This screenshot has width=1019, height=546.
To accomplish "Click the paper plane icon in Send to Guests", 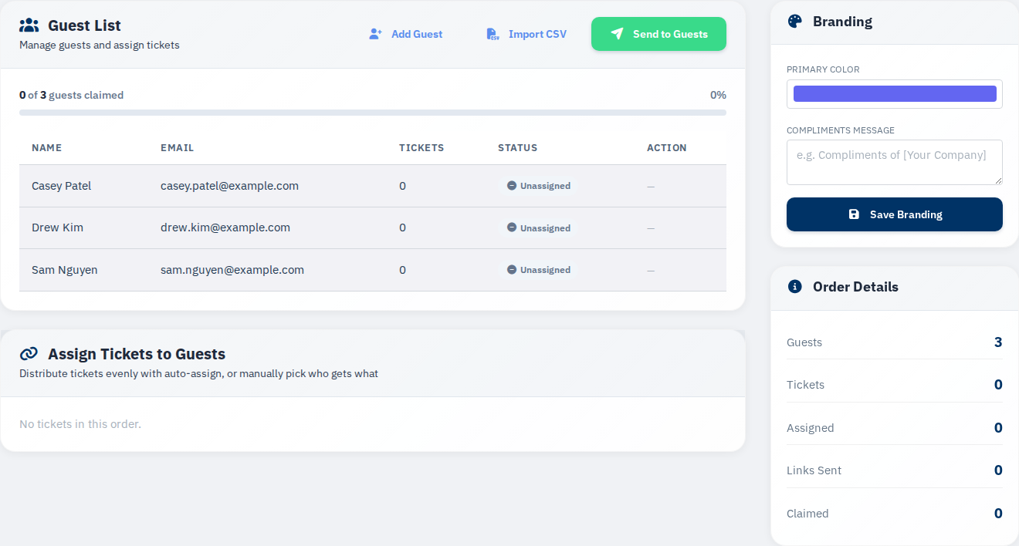I will tap(617, 34).
